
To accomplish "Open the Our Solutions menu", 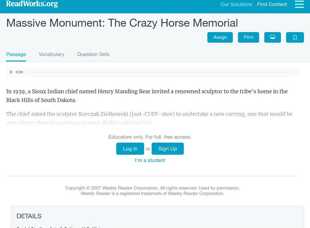I will click(236, 5).
